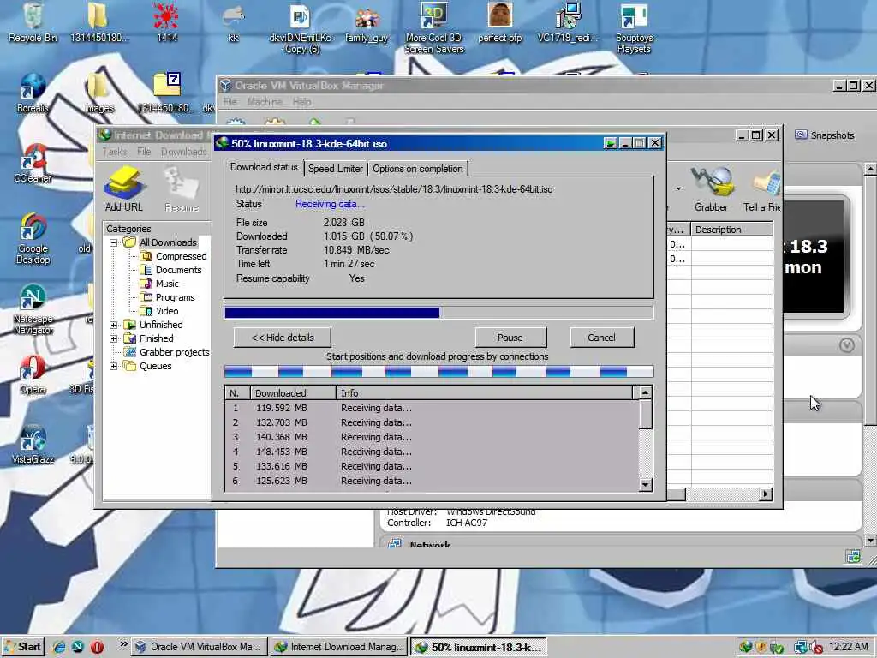The image size is (877, 658).
Task: Select the Music category
Action: 159,284
